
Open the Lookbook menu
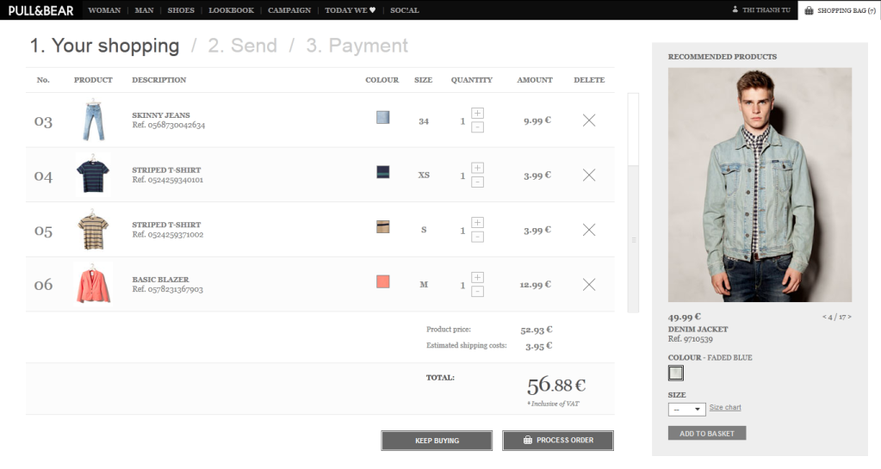pyautogui.click(x=231, y=10)
